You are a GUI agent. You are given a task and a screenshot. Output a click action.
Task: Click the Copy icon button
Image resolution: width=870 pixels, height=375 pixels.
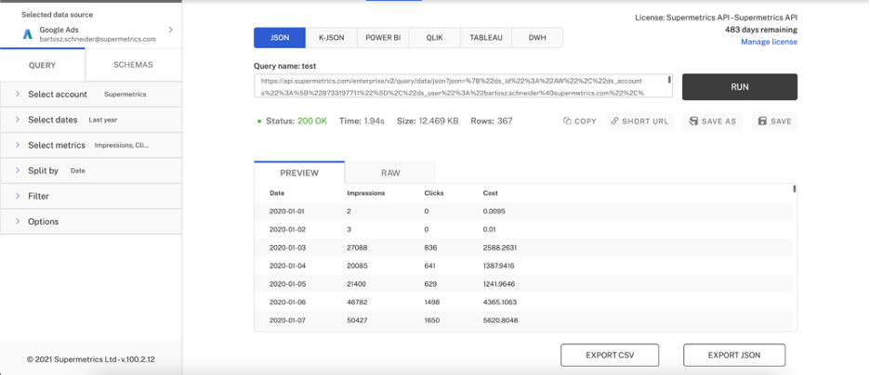pyautogui.click(x=568, y=122)
